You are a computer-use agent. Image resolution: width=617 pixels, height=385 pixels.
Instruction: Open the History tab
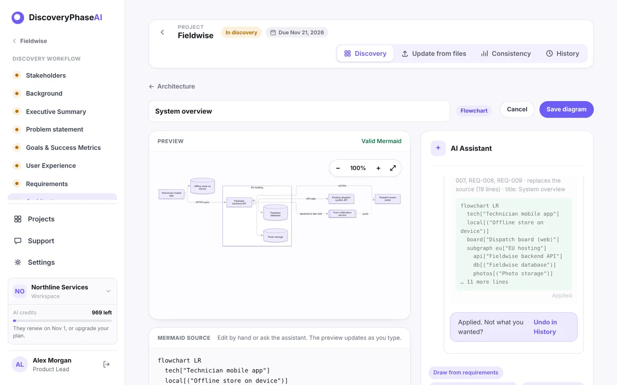coord(563,53)
